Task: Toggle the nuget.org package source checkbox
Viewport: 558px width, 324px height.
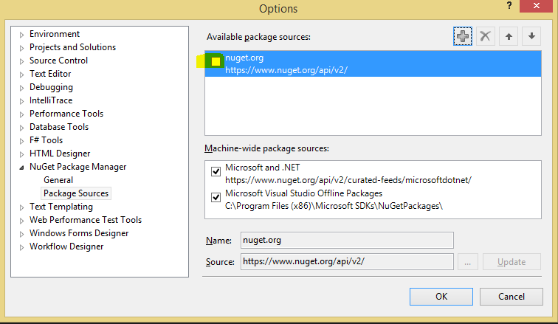Action: click(216, 61)
